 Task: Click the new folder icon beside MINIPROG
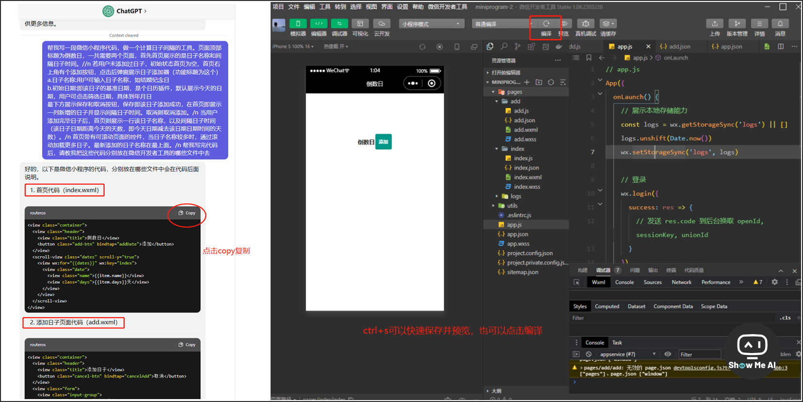click(x=539, y=82)
